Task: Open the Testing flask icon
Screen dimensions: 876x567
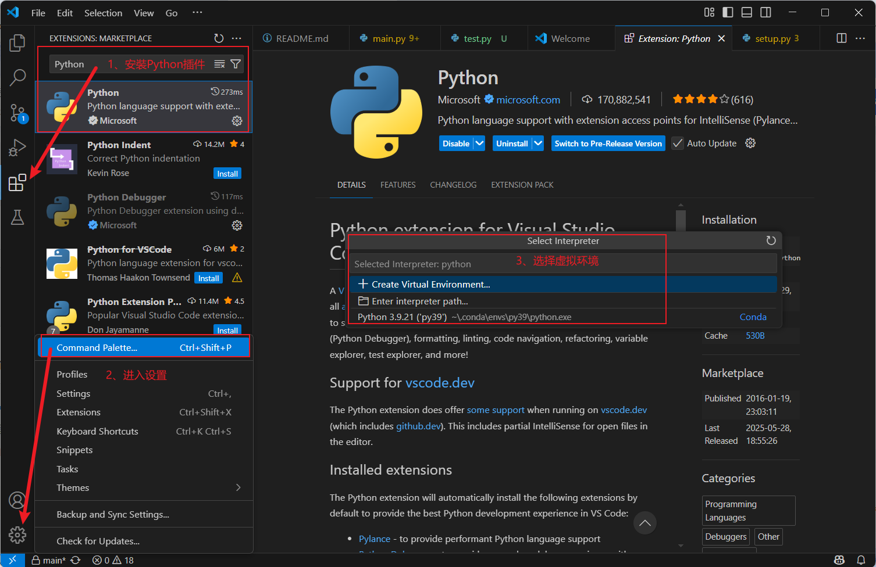Action: (x=17, y=217)
